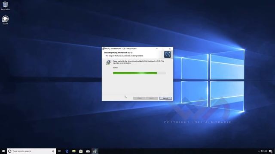The image size is (275, 154).
Task: Click the 'Status:' label in the wizard
Action: coord(116,68)
